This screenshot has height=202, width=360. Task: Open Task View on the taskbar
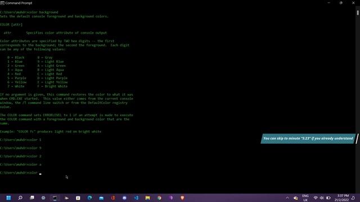pos(32,198)
